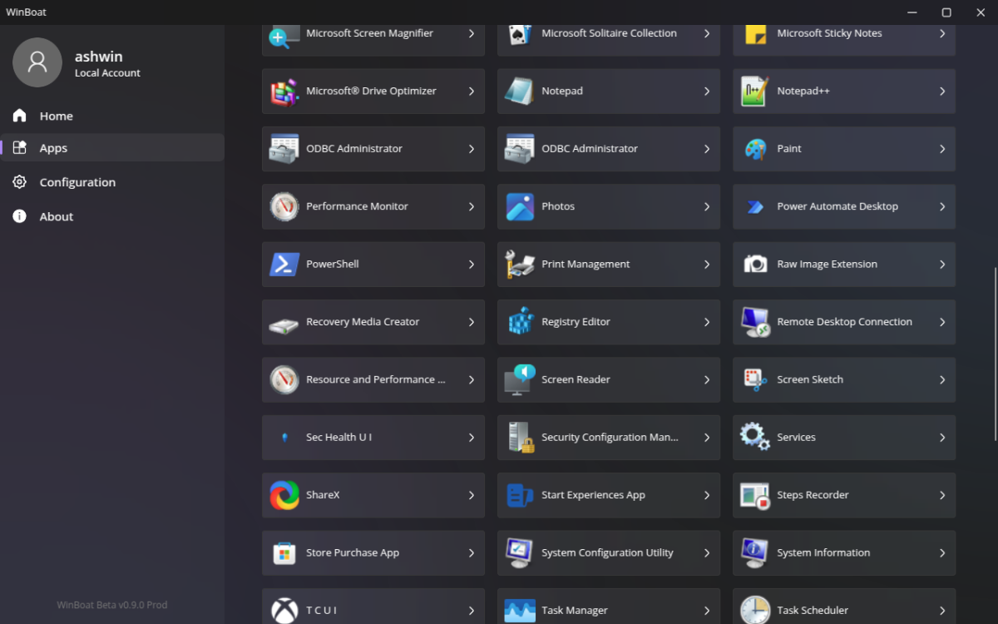
Task: Expand the ShareX card chevron
Action: click(x=472, y=495)
